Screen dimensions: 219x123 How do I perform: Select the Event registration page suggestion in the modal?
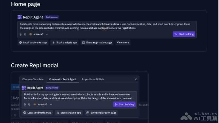(x=101, y=113)
